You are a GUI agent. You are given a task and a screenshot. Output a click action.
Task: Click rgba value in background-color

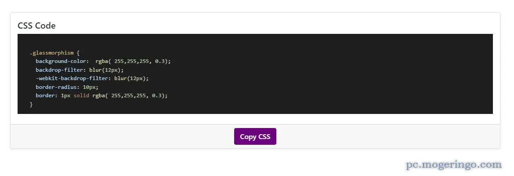[133, 62]
